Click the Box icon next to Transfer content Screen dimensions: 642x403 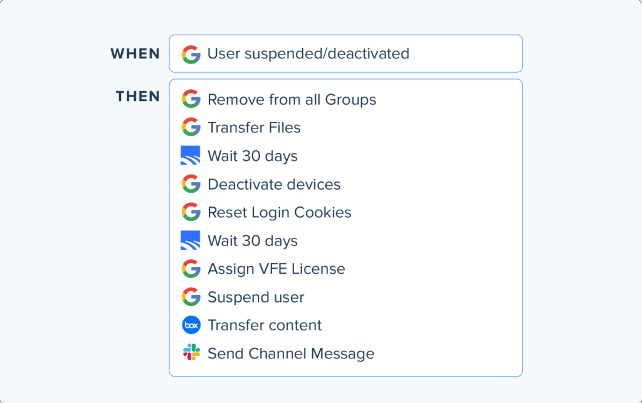[x=191, y=325]
